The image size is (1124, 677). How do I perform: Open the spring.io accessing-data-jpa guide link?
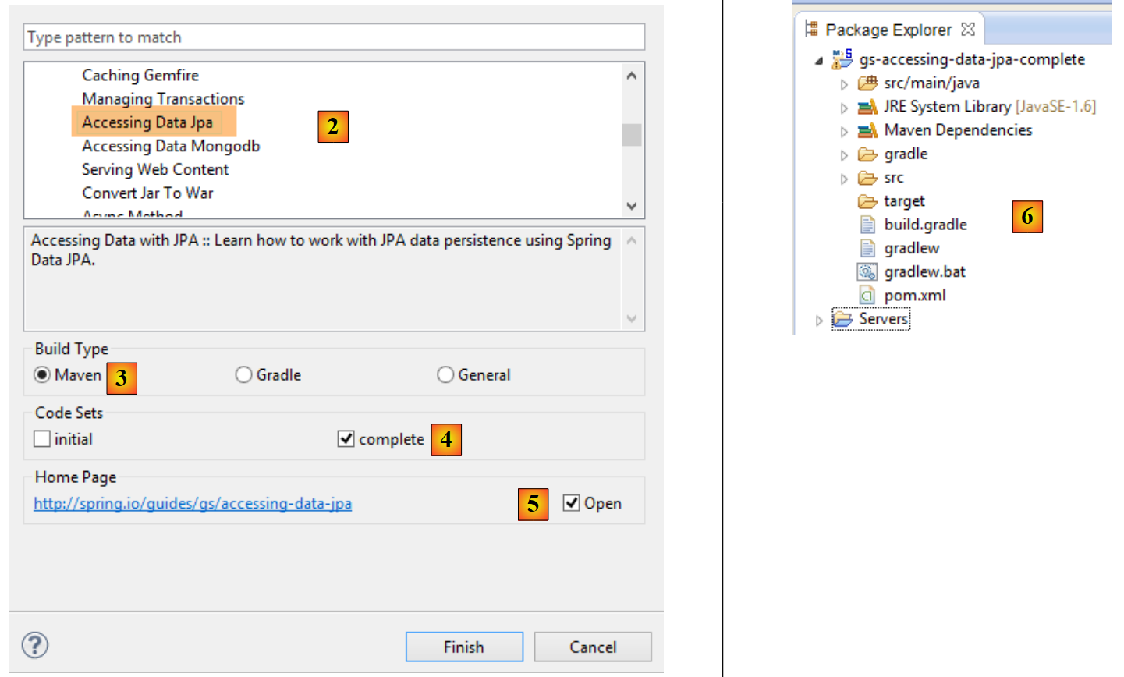[193, 504]
